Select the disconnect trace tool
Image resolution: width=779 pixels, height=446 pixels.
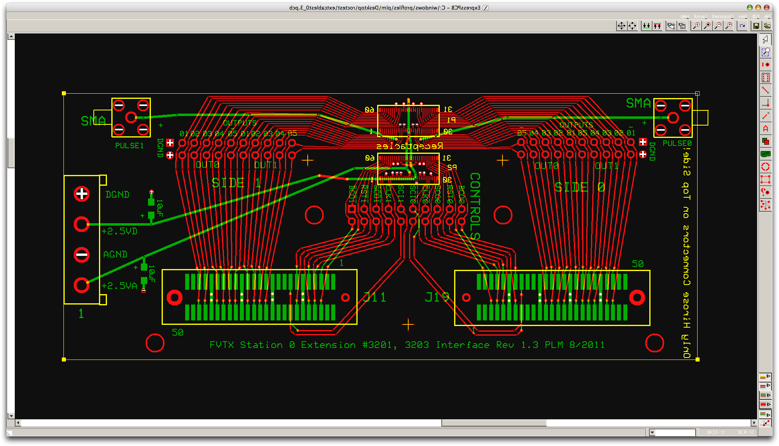pyautogui.click(x=765, y=116)
